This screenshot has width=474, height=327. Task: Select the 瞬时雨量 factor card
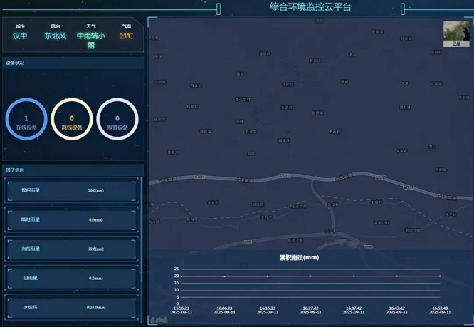(x=72, y=219)
